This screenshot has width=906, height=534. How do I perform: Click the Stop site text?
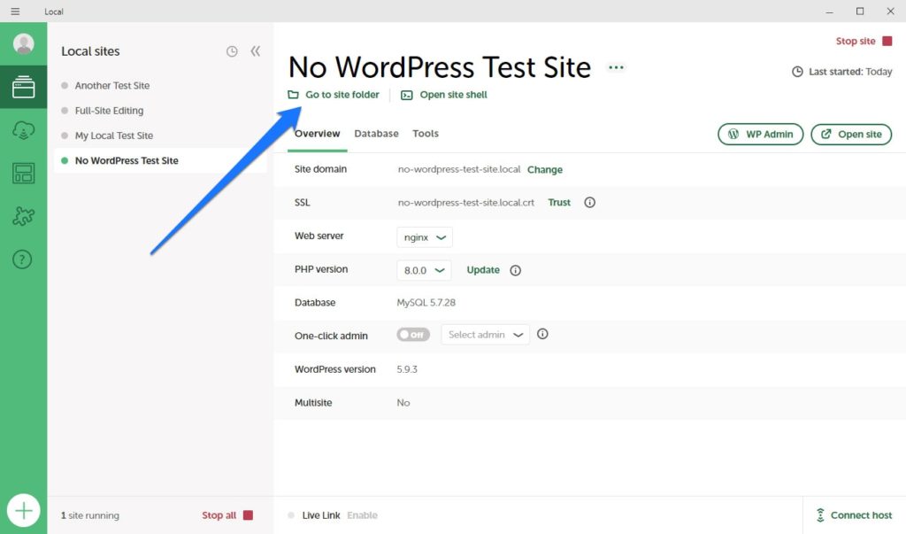[x=856, y=41]
